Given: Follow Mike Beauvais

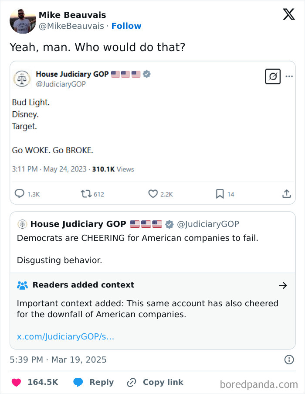Looking at the screenshot, I should click(126, 26).
